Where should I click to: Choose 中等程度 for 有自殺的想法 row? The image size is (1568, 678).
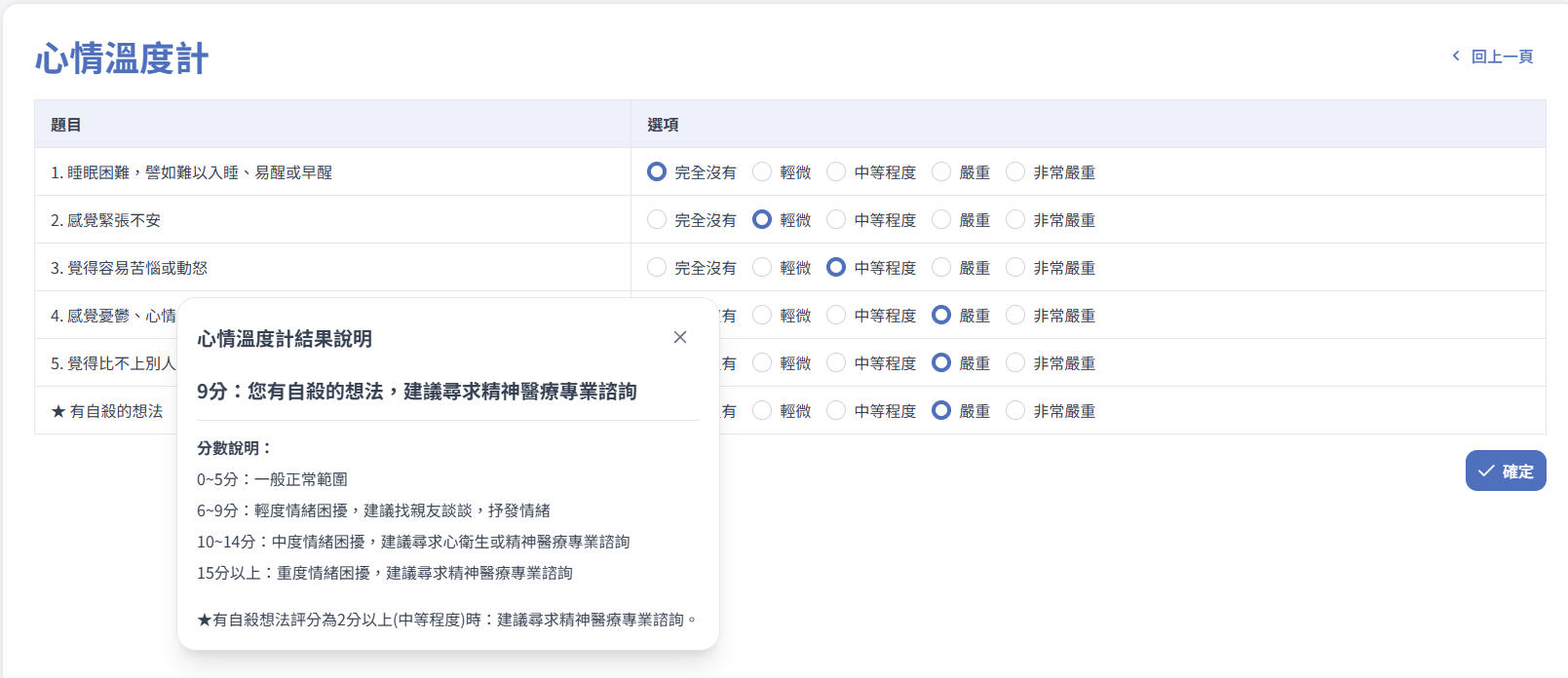(836, 411)
